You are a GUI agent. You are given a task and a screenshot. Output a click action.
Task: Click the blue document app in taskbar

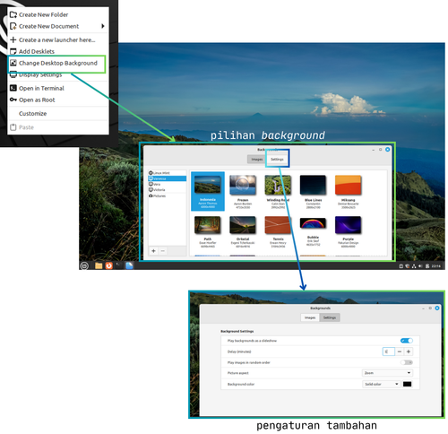point(129,265)
